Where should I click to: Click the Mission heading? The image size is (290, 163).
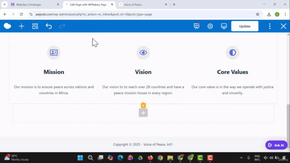coord(54,72)
